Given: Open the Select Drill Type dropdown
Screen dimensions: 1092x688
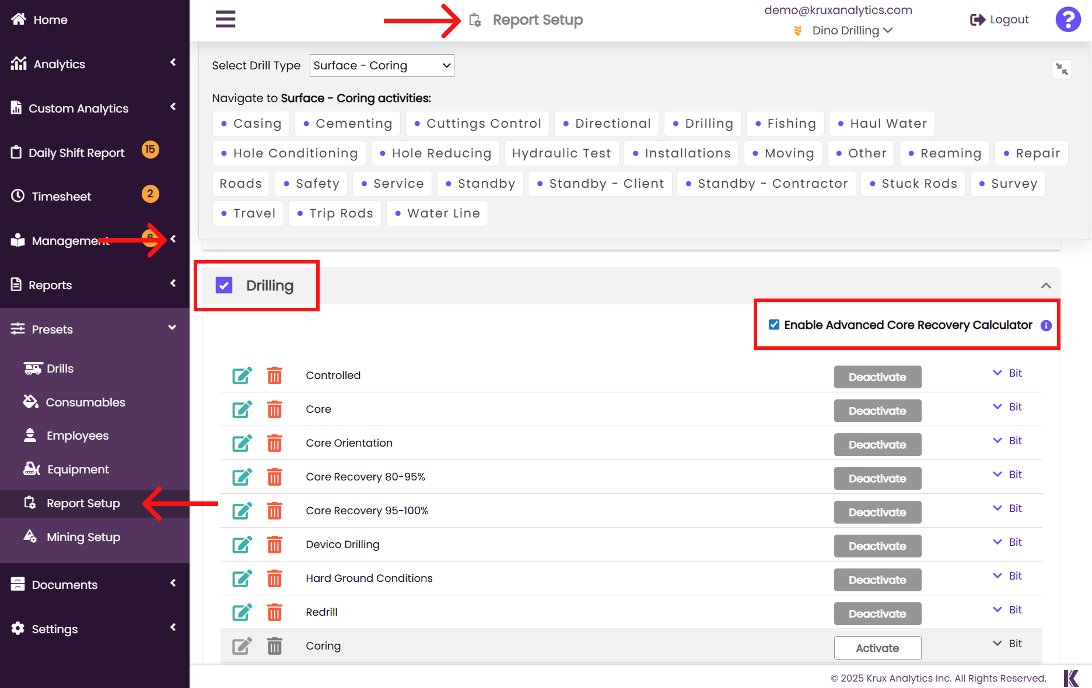Looking at the screenshot, I should pyautogui.click(x=382, y=65).
